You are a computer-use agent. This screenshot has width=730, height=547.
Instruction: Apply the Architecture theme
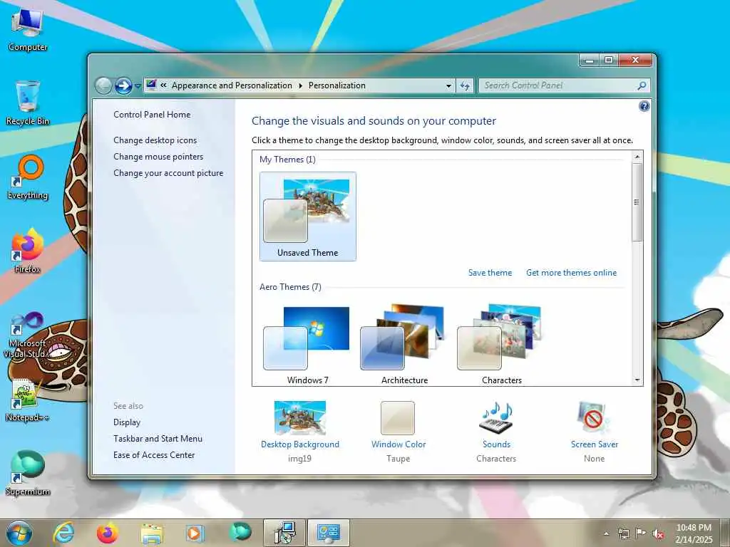pyautogui.click(x=405, y=345)
